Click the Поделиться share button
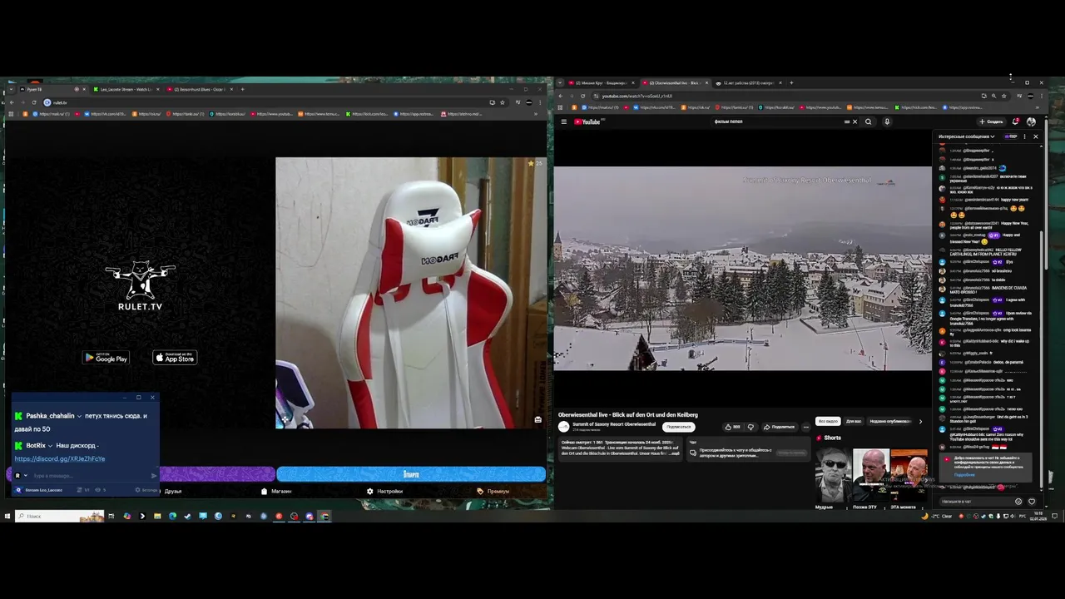1065x599 pixels. (779, 427)
